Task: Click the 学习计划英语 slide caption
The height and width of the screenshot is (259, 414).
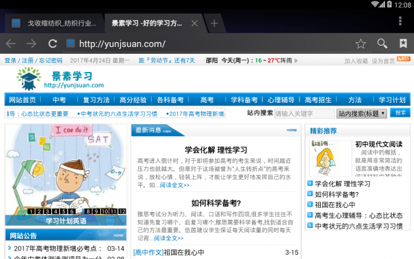Action: [x=66, y=221]
